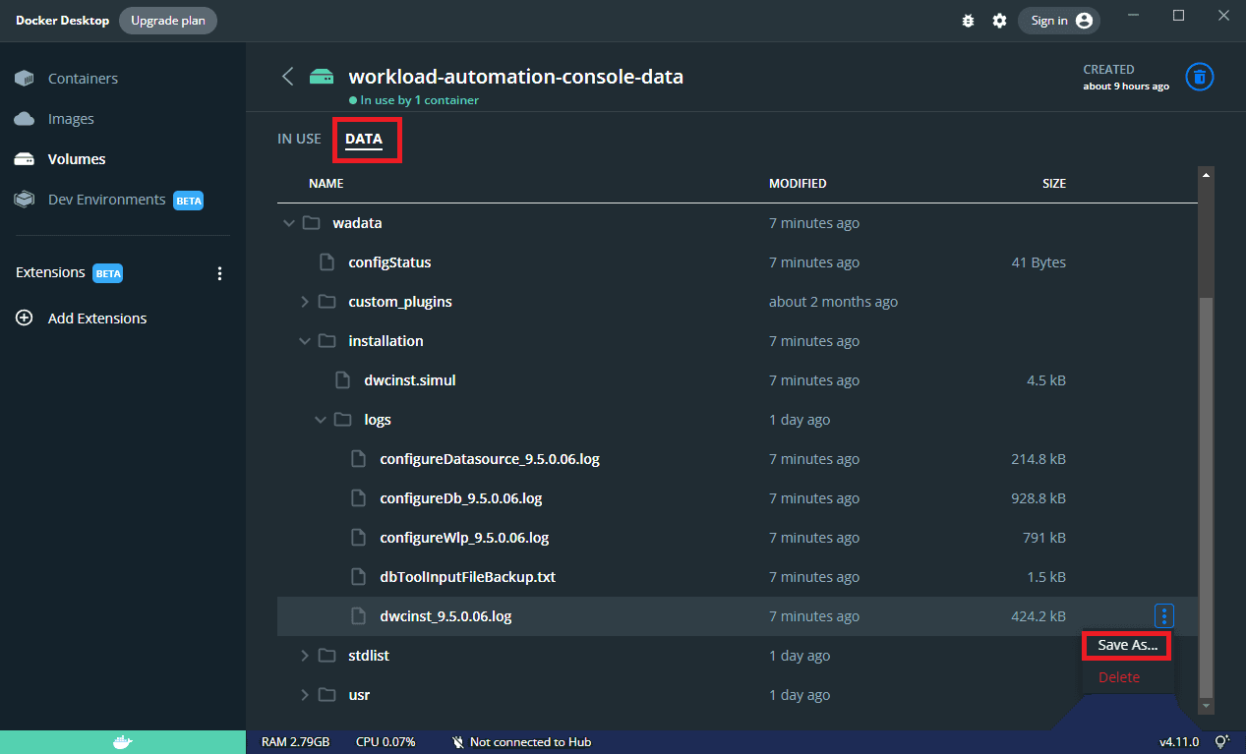Expand the custom_plugins folder
The image size is (1246, 754).
tap(304, 302)
